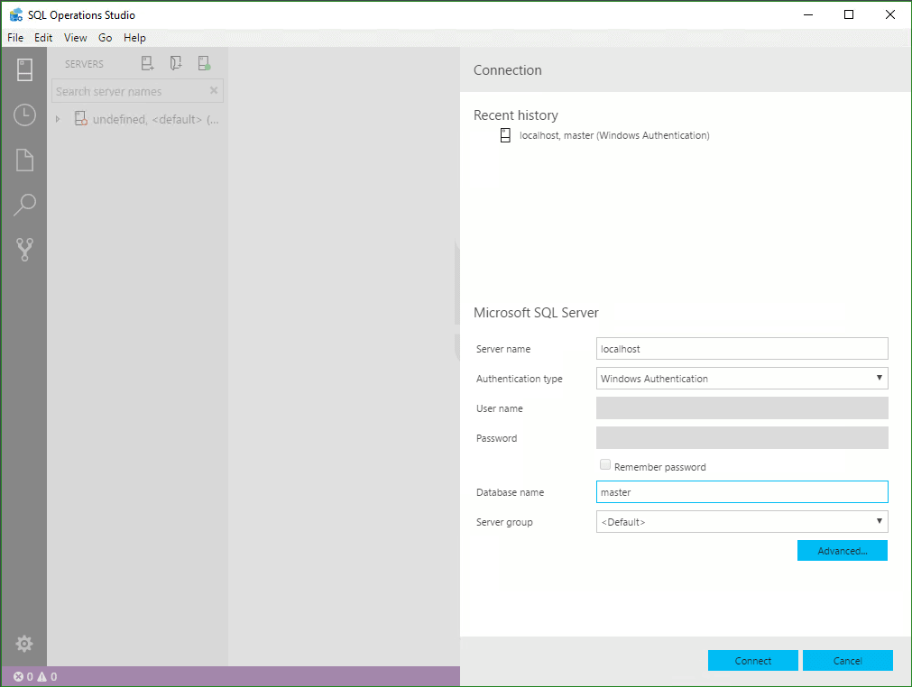Open the Help menu

[134, 38]
